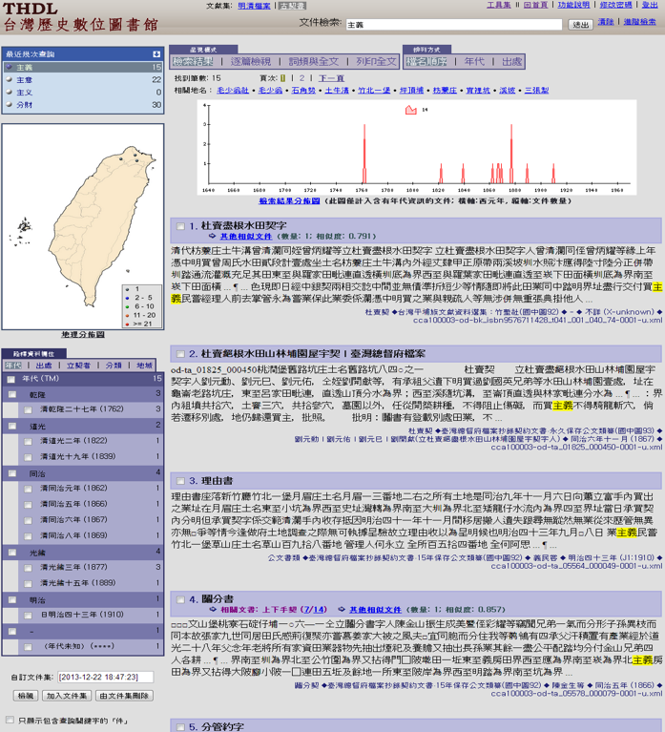Open the 工具集 link
Viewport: 665px width, 732px height.
pos(499,5)
